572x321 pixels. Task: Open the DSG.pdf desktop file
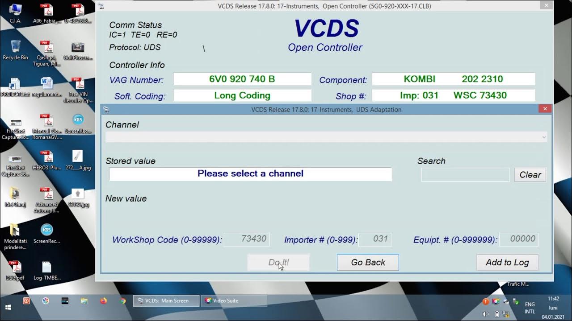(x=15, y=270)
